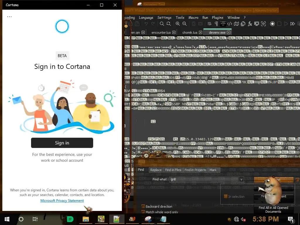Open the Run menu
Screen dimensions: 300x225
[205, 17]
